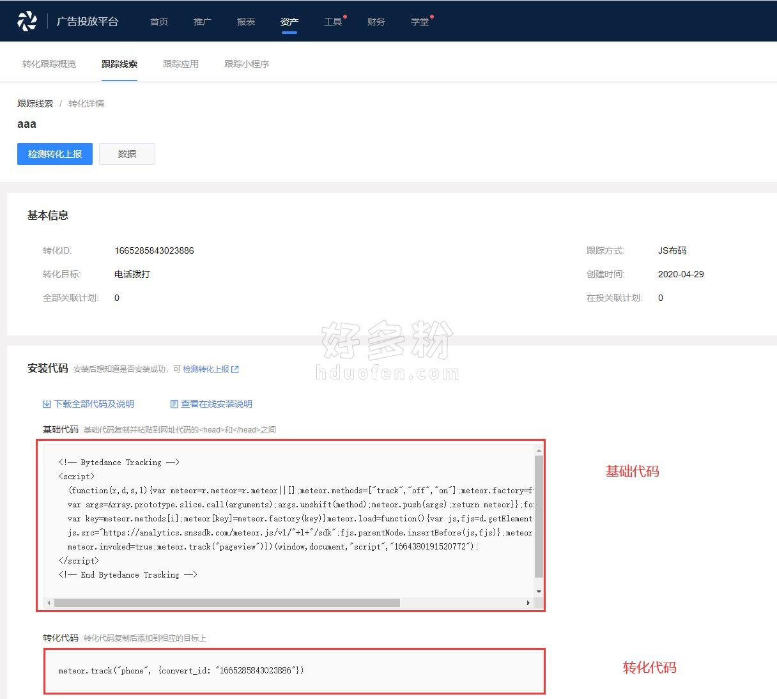Open the 财务 nav menu
777x699 pixels.
[x=376, y=22]
